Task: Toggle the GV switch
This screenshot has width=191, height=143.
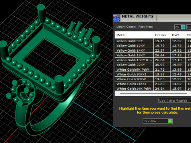Action: pos(180,27)
